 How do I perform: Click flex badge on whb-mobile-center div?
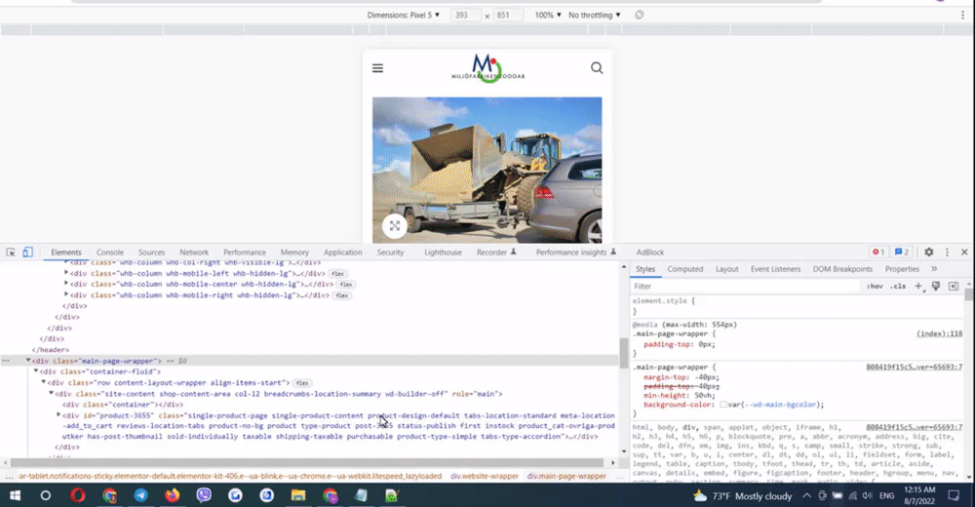click(346, 285)
